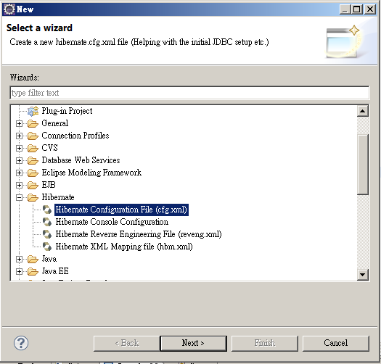The height and width of the screenshot is (364, 381).
Task: Expand the Eclipse Modeling Framework category
Action: click(x=19, y=173)
